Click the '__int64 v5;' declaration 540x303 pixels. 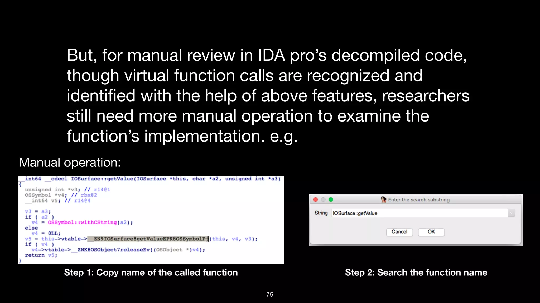pos(42,201)
